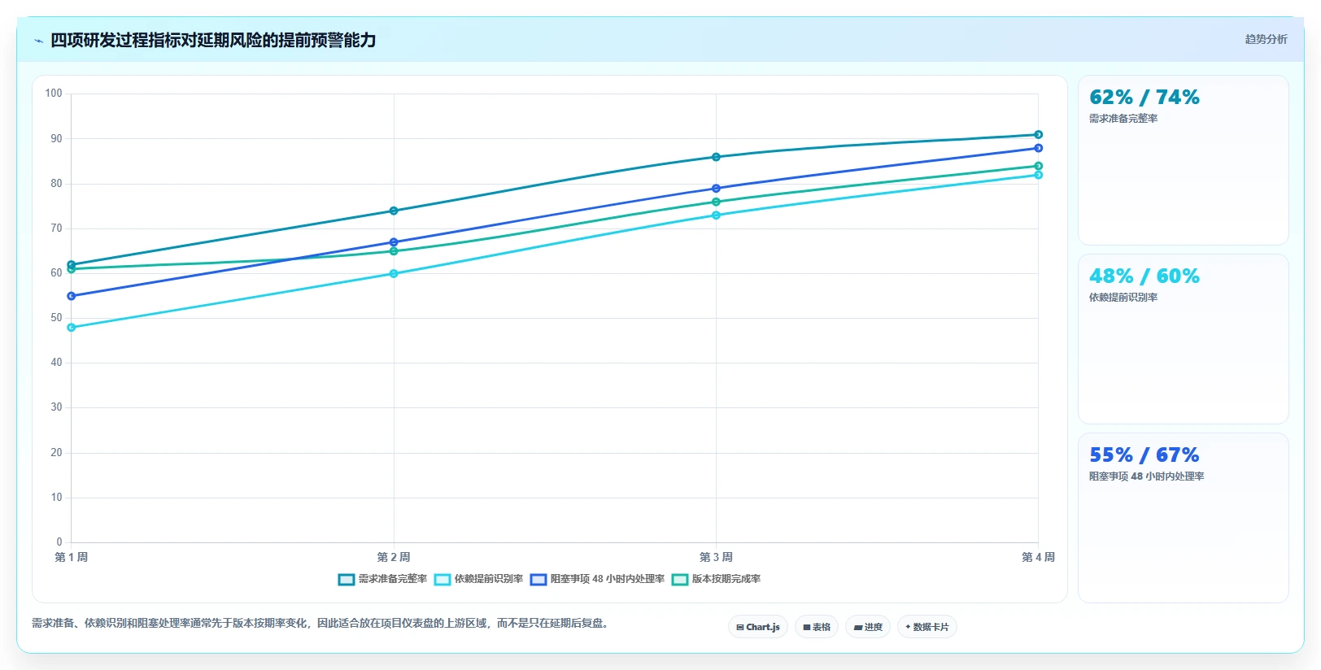Click 需求准备完整率 data point at 第 1 周
The image size is (1321, 670).
tap(72, 264)
